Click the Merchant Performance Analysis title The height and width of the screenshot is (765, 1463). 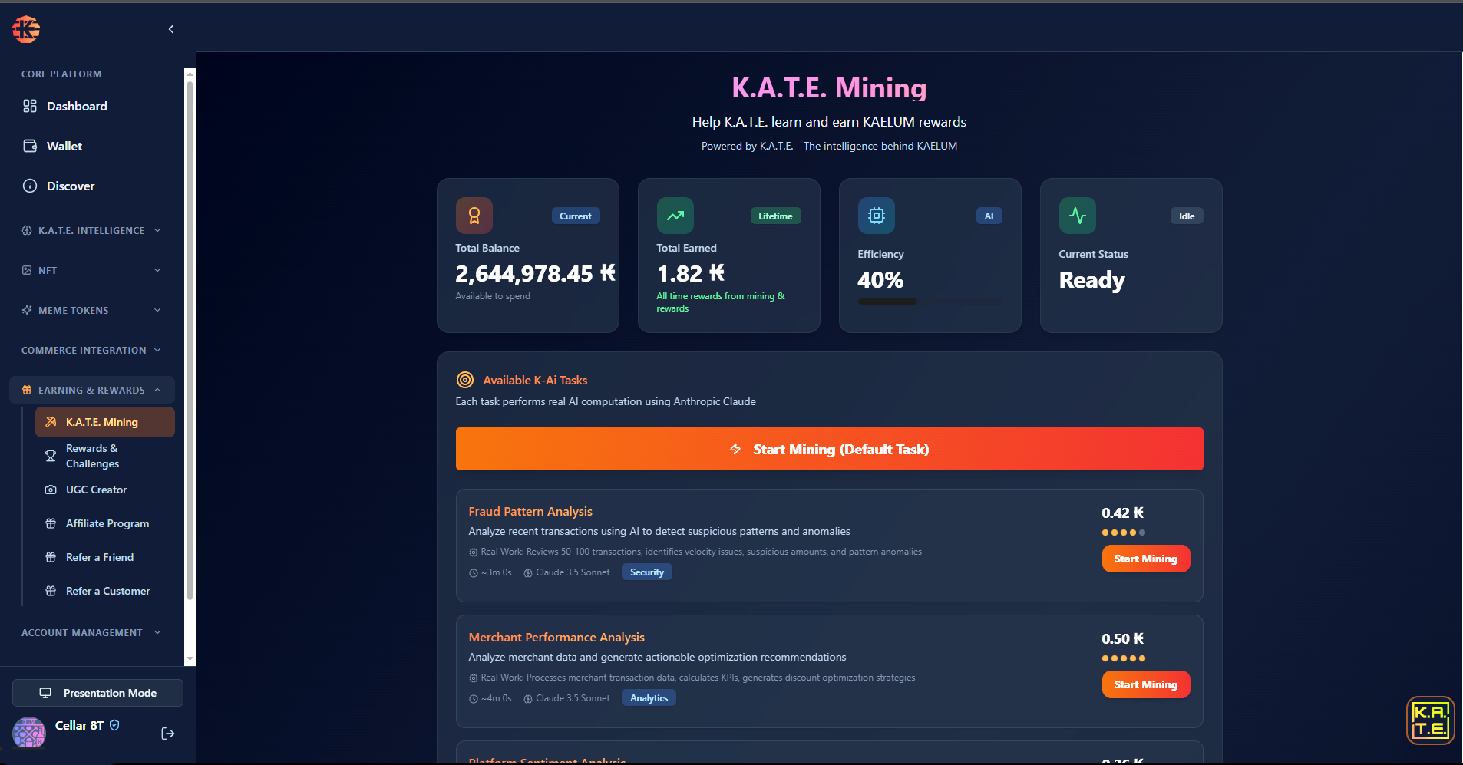(x=556, y=637)
